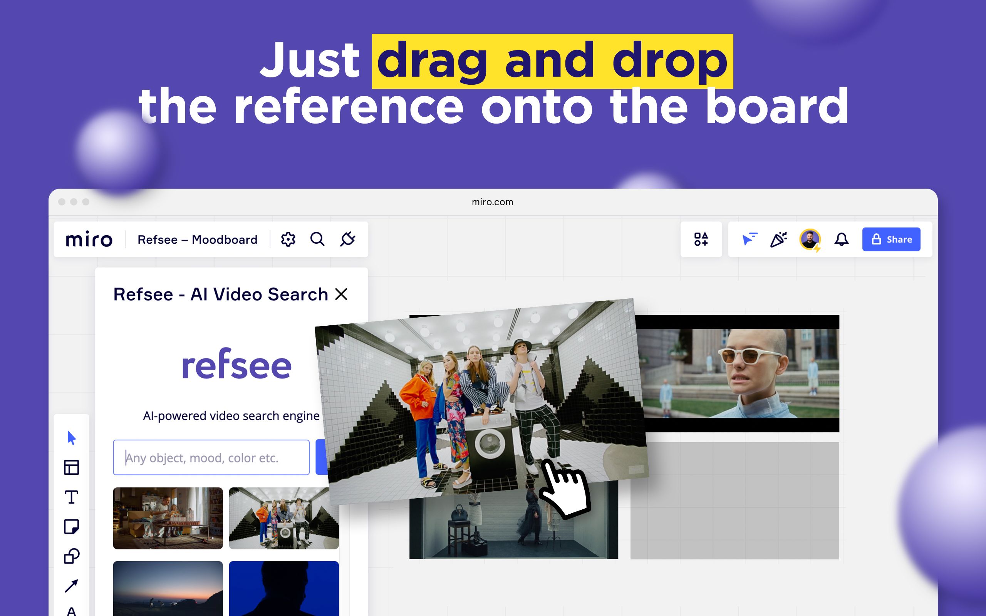Viewport: 986px width, 616px height.
Task: Open the Refsee – Moodboard board title
Action: (197, 239)
